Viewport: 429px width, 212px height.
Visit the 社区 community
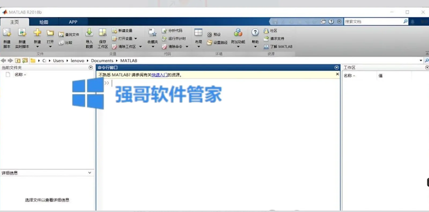click(270, 31)
